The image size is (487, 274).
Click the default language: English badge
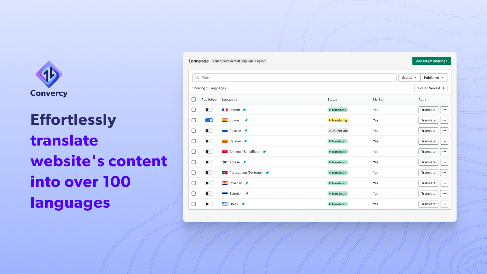click(x=239, y=61)
